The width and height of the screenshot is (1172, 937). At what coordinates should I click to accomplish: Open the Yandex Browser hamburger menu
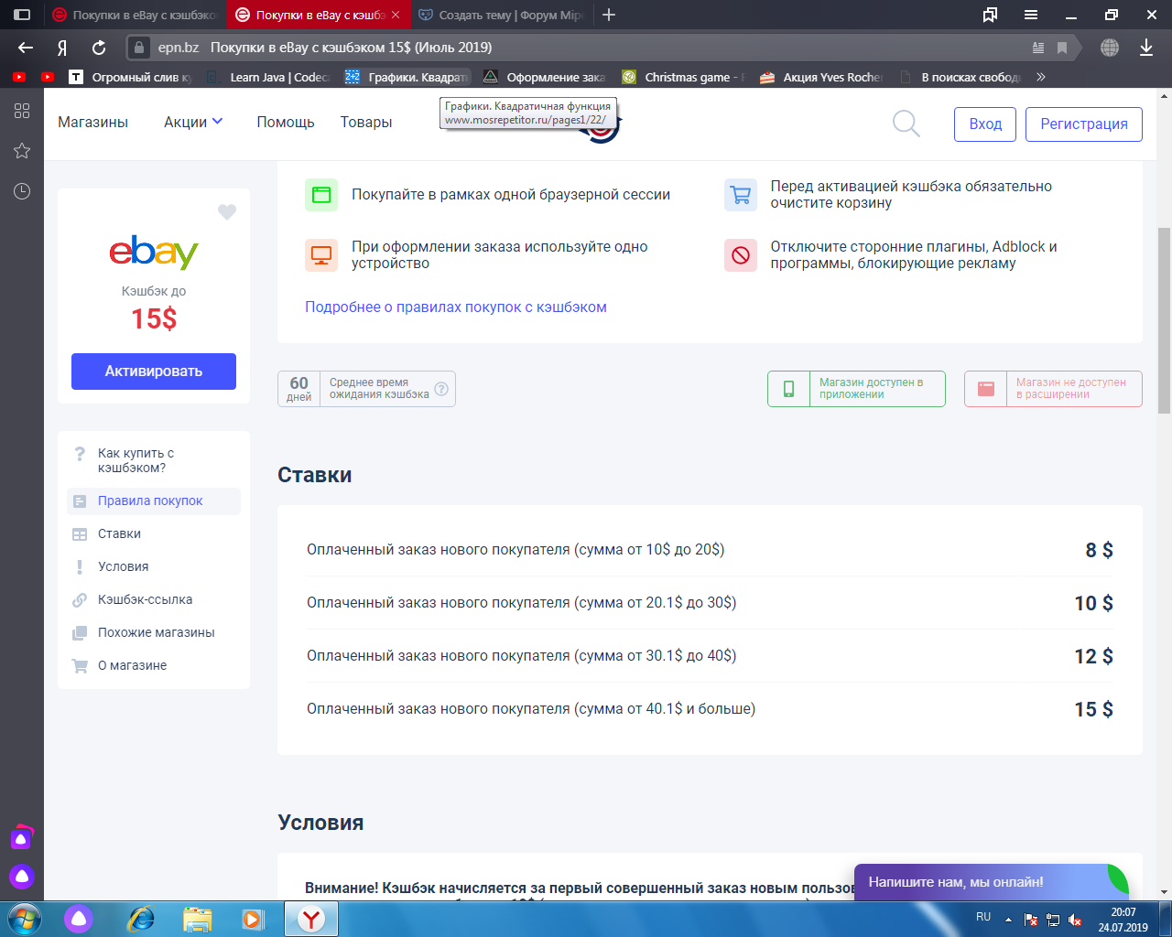tap(1031, 15)
